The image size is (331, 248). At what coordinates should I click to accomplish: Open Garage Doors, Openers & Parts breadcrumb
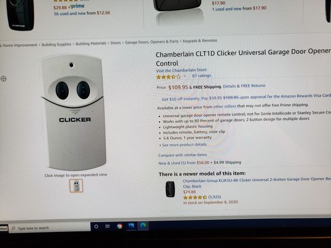152,42
